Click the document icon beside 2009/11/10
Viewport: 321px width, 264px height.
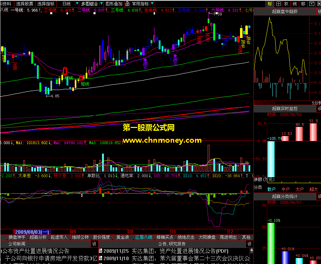tap(101, 258)
